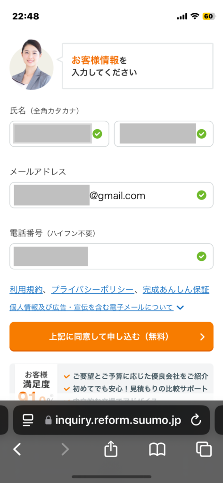This screenshot has height=483, width=223.
Task: Tap the greyed forward arrow in Safari
Action: coord(65,450)
